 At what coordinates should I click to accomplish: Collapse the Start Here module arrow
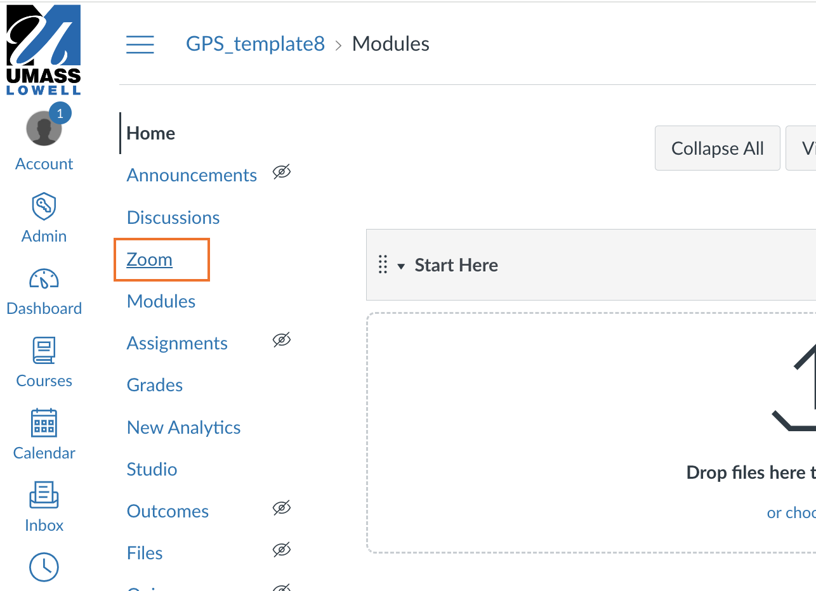coord(401,266)
